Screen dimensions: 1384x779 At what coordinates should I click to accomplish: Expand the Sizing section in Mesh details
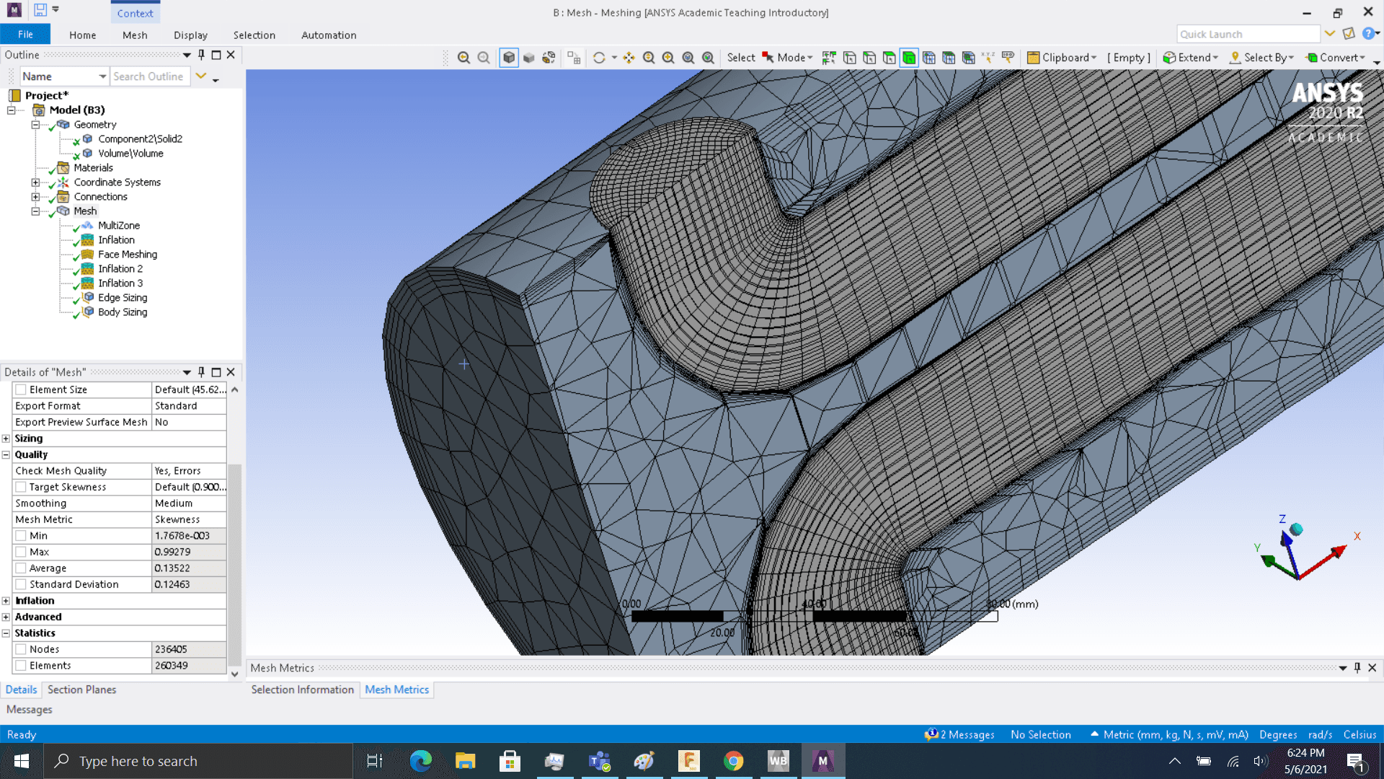pos(6,438)
